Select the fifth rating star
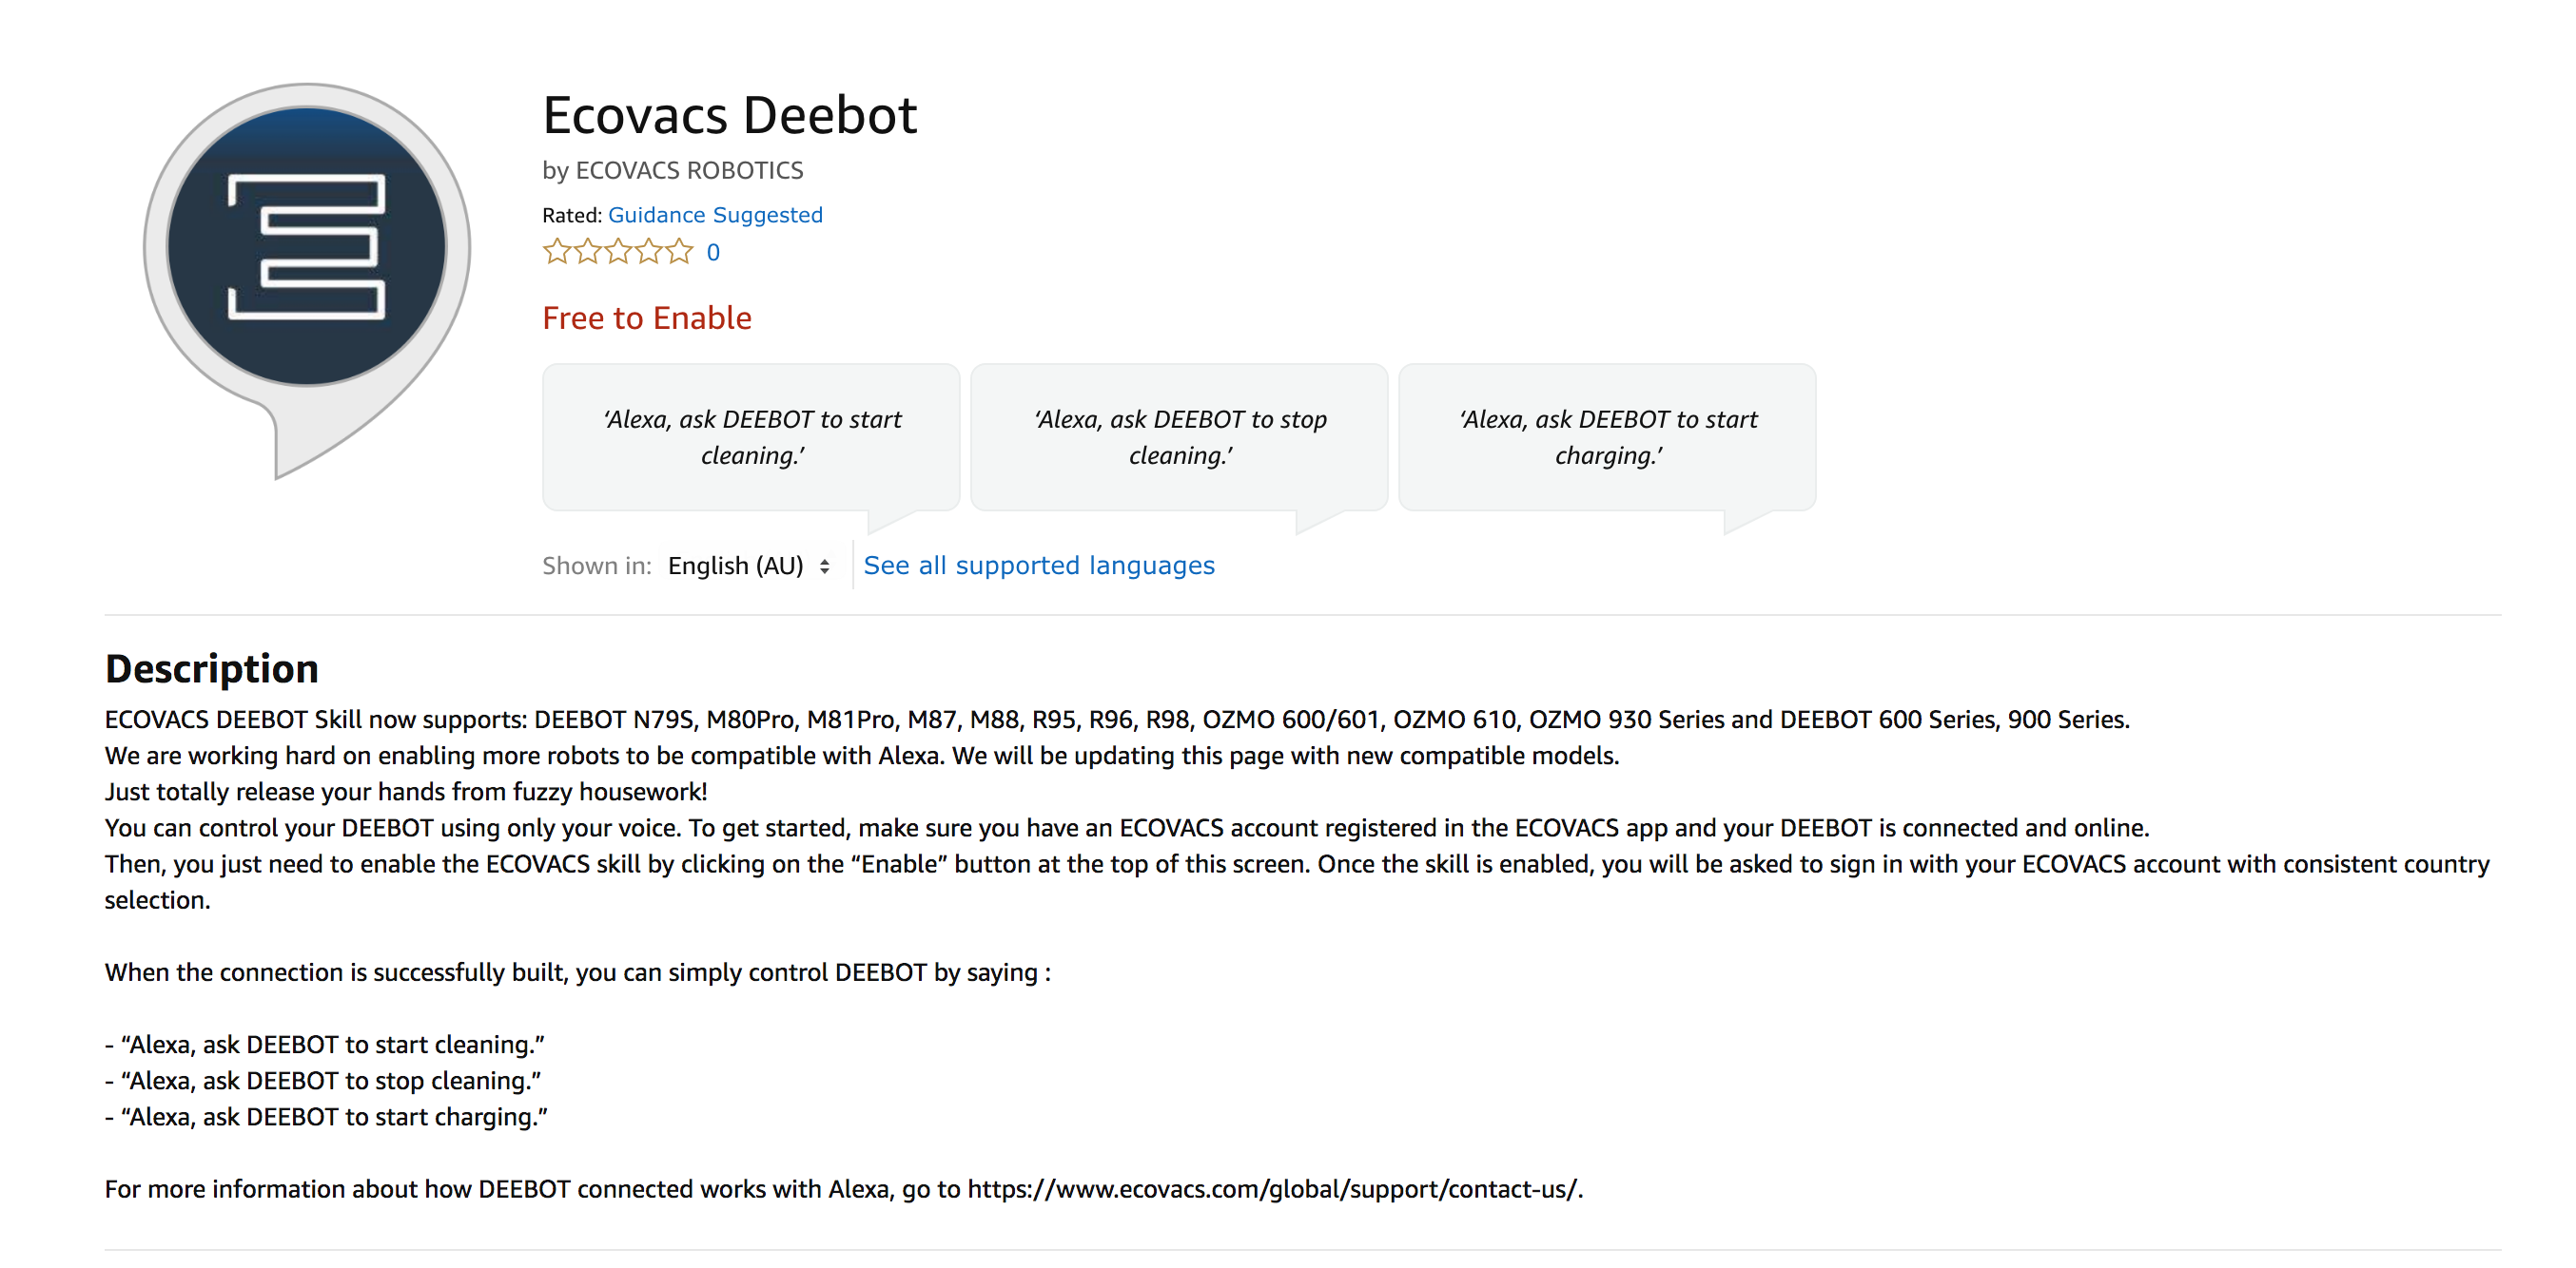The height and width of the screenshot is (1268, 2576). [x=680, y=252]
